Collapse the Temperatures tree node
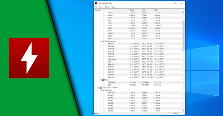The height and width of the screenshot is (116, 223). 101,41
